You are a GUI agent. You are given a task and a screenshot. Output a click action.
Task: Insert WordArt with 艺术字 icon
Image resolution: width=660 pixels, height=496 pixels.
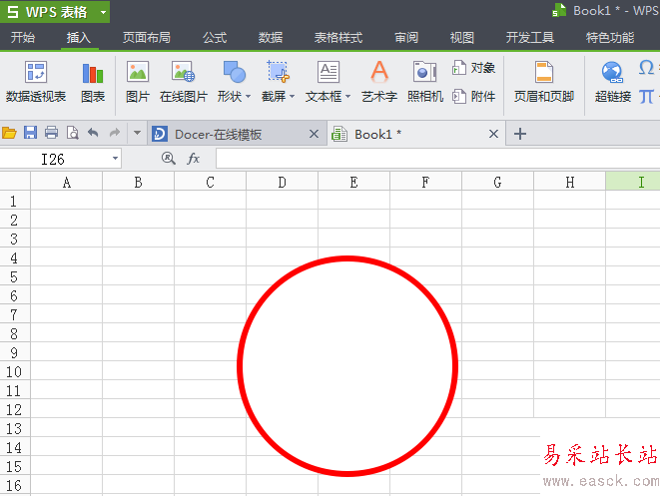coord(379,83)
